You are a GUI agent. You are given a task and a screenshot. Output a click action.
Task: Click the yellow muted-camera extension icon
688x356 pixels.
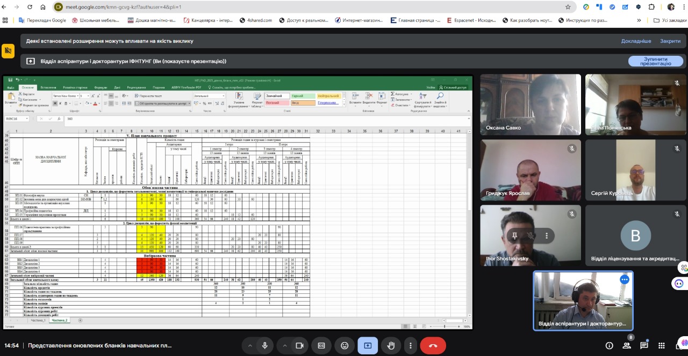pyautogui.click(x=8, y=50)
